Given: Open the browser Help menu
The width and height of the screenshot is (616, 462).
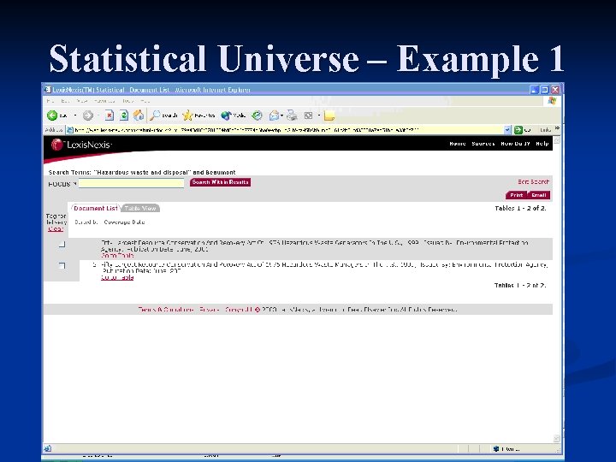Looking at the screenshot, I should 145,101.
